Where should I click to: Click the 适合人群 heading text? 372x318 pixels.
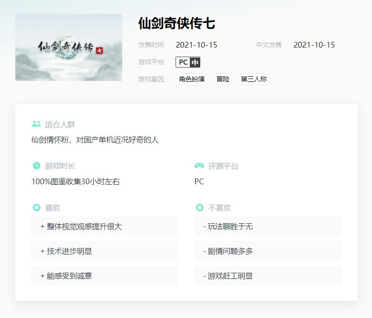pyautogui.click(x=60, y=124)
